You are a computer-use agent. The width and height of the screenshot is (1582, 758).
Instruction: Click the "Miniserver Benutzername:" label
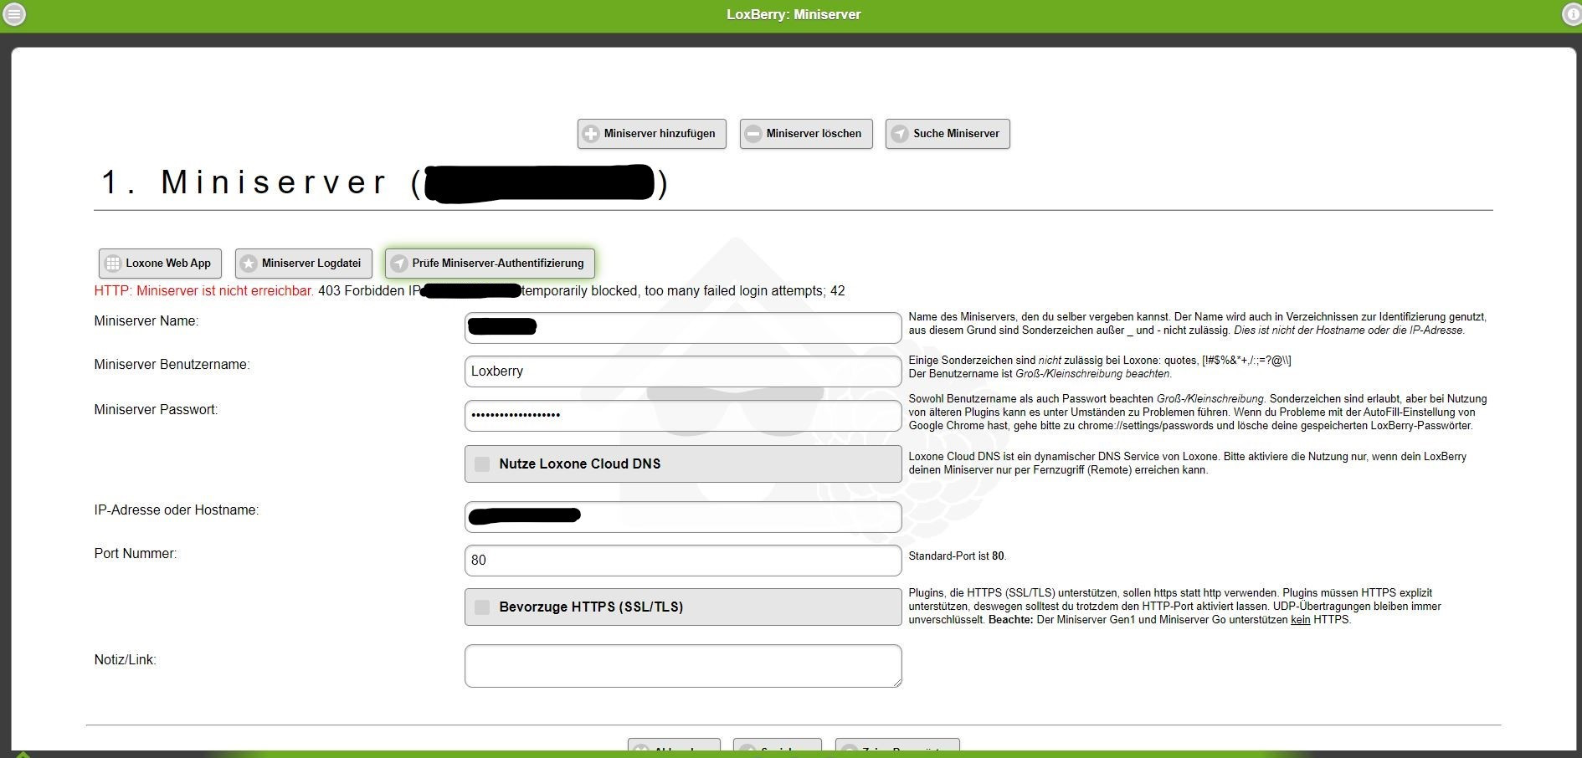(172, 365)
